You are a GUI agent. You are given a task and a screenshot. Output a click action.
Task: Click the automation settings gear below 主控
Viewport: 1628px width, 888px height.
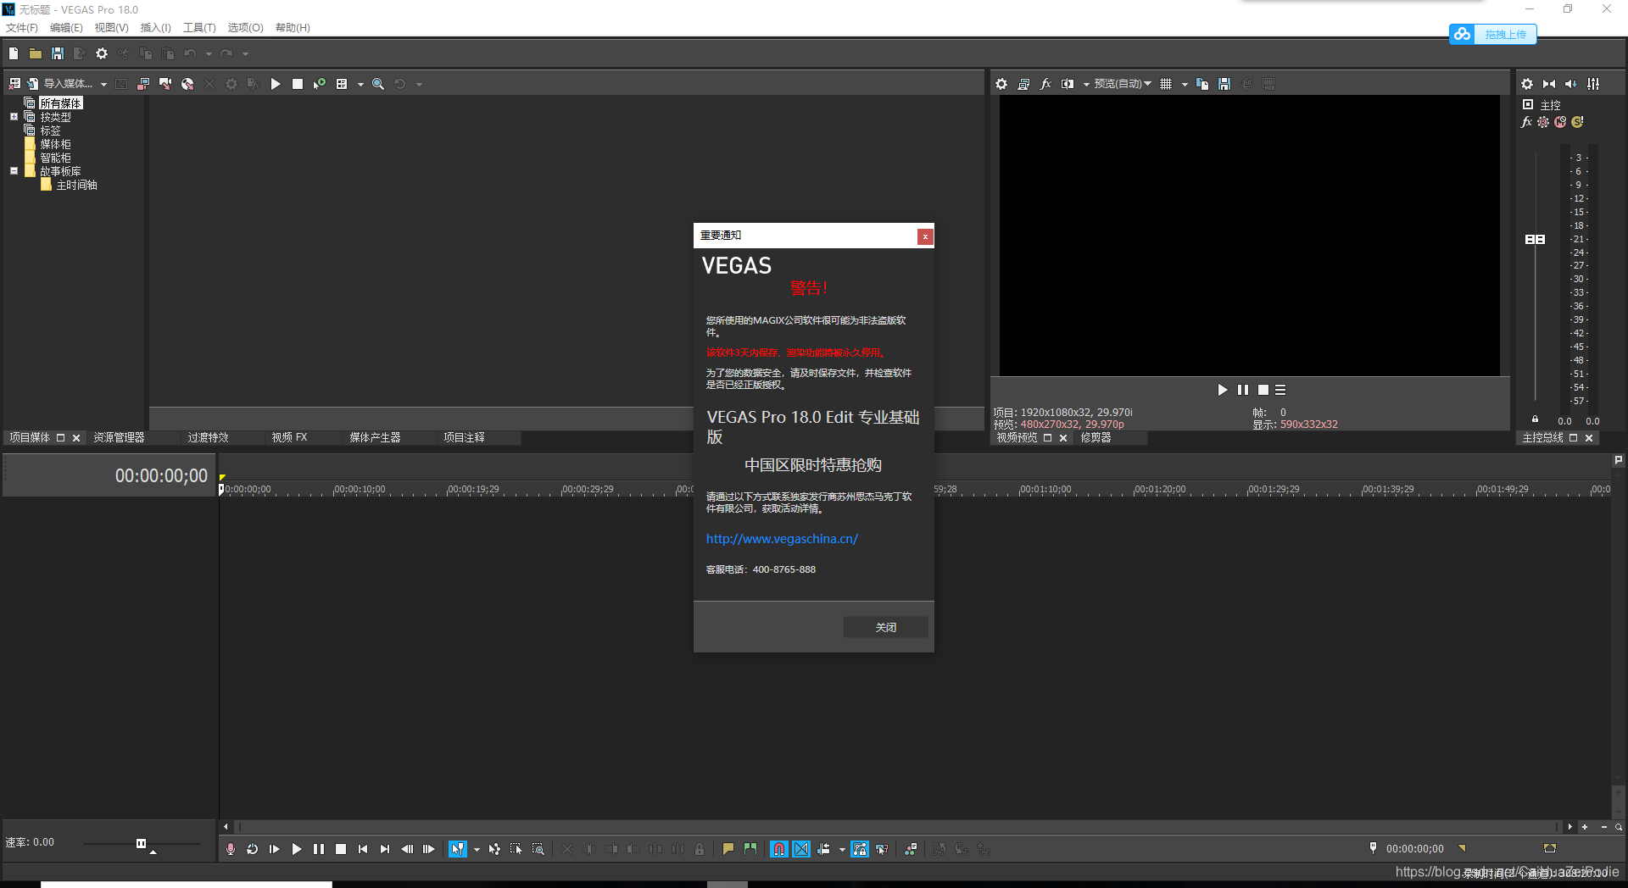(x=1543, y=122)
